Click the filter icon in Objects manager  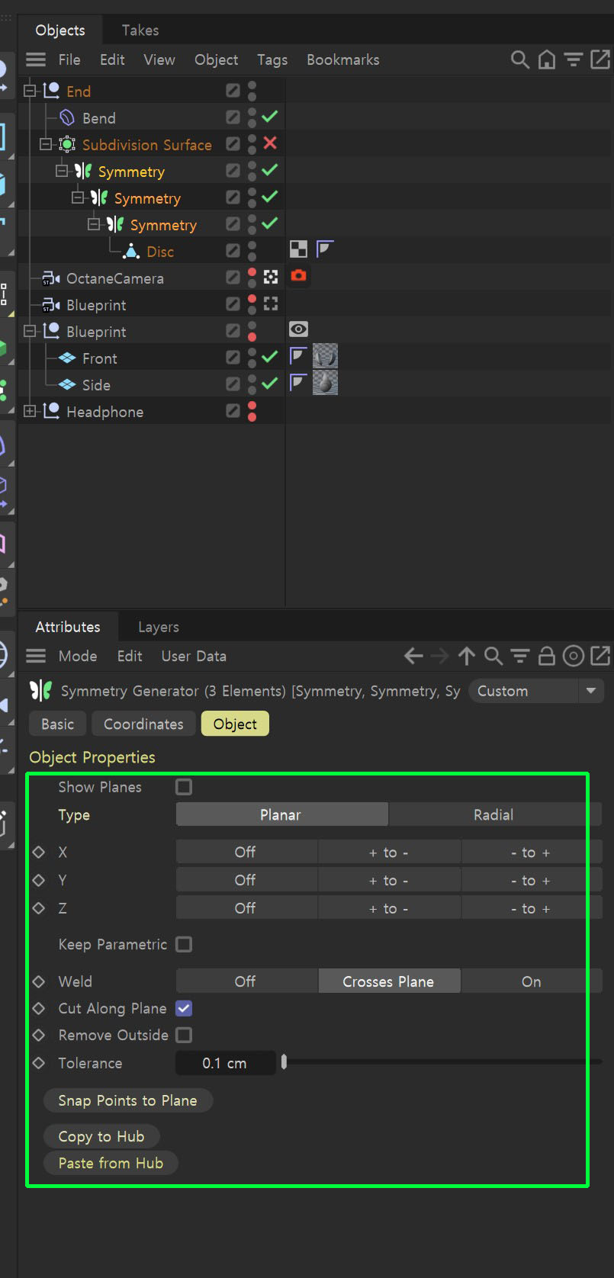coord(573,59)
